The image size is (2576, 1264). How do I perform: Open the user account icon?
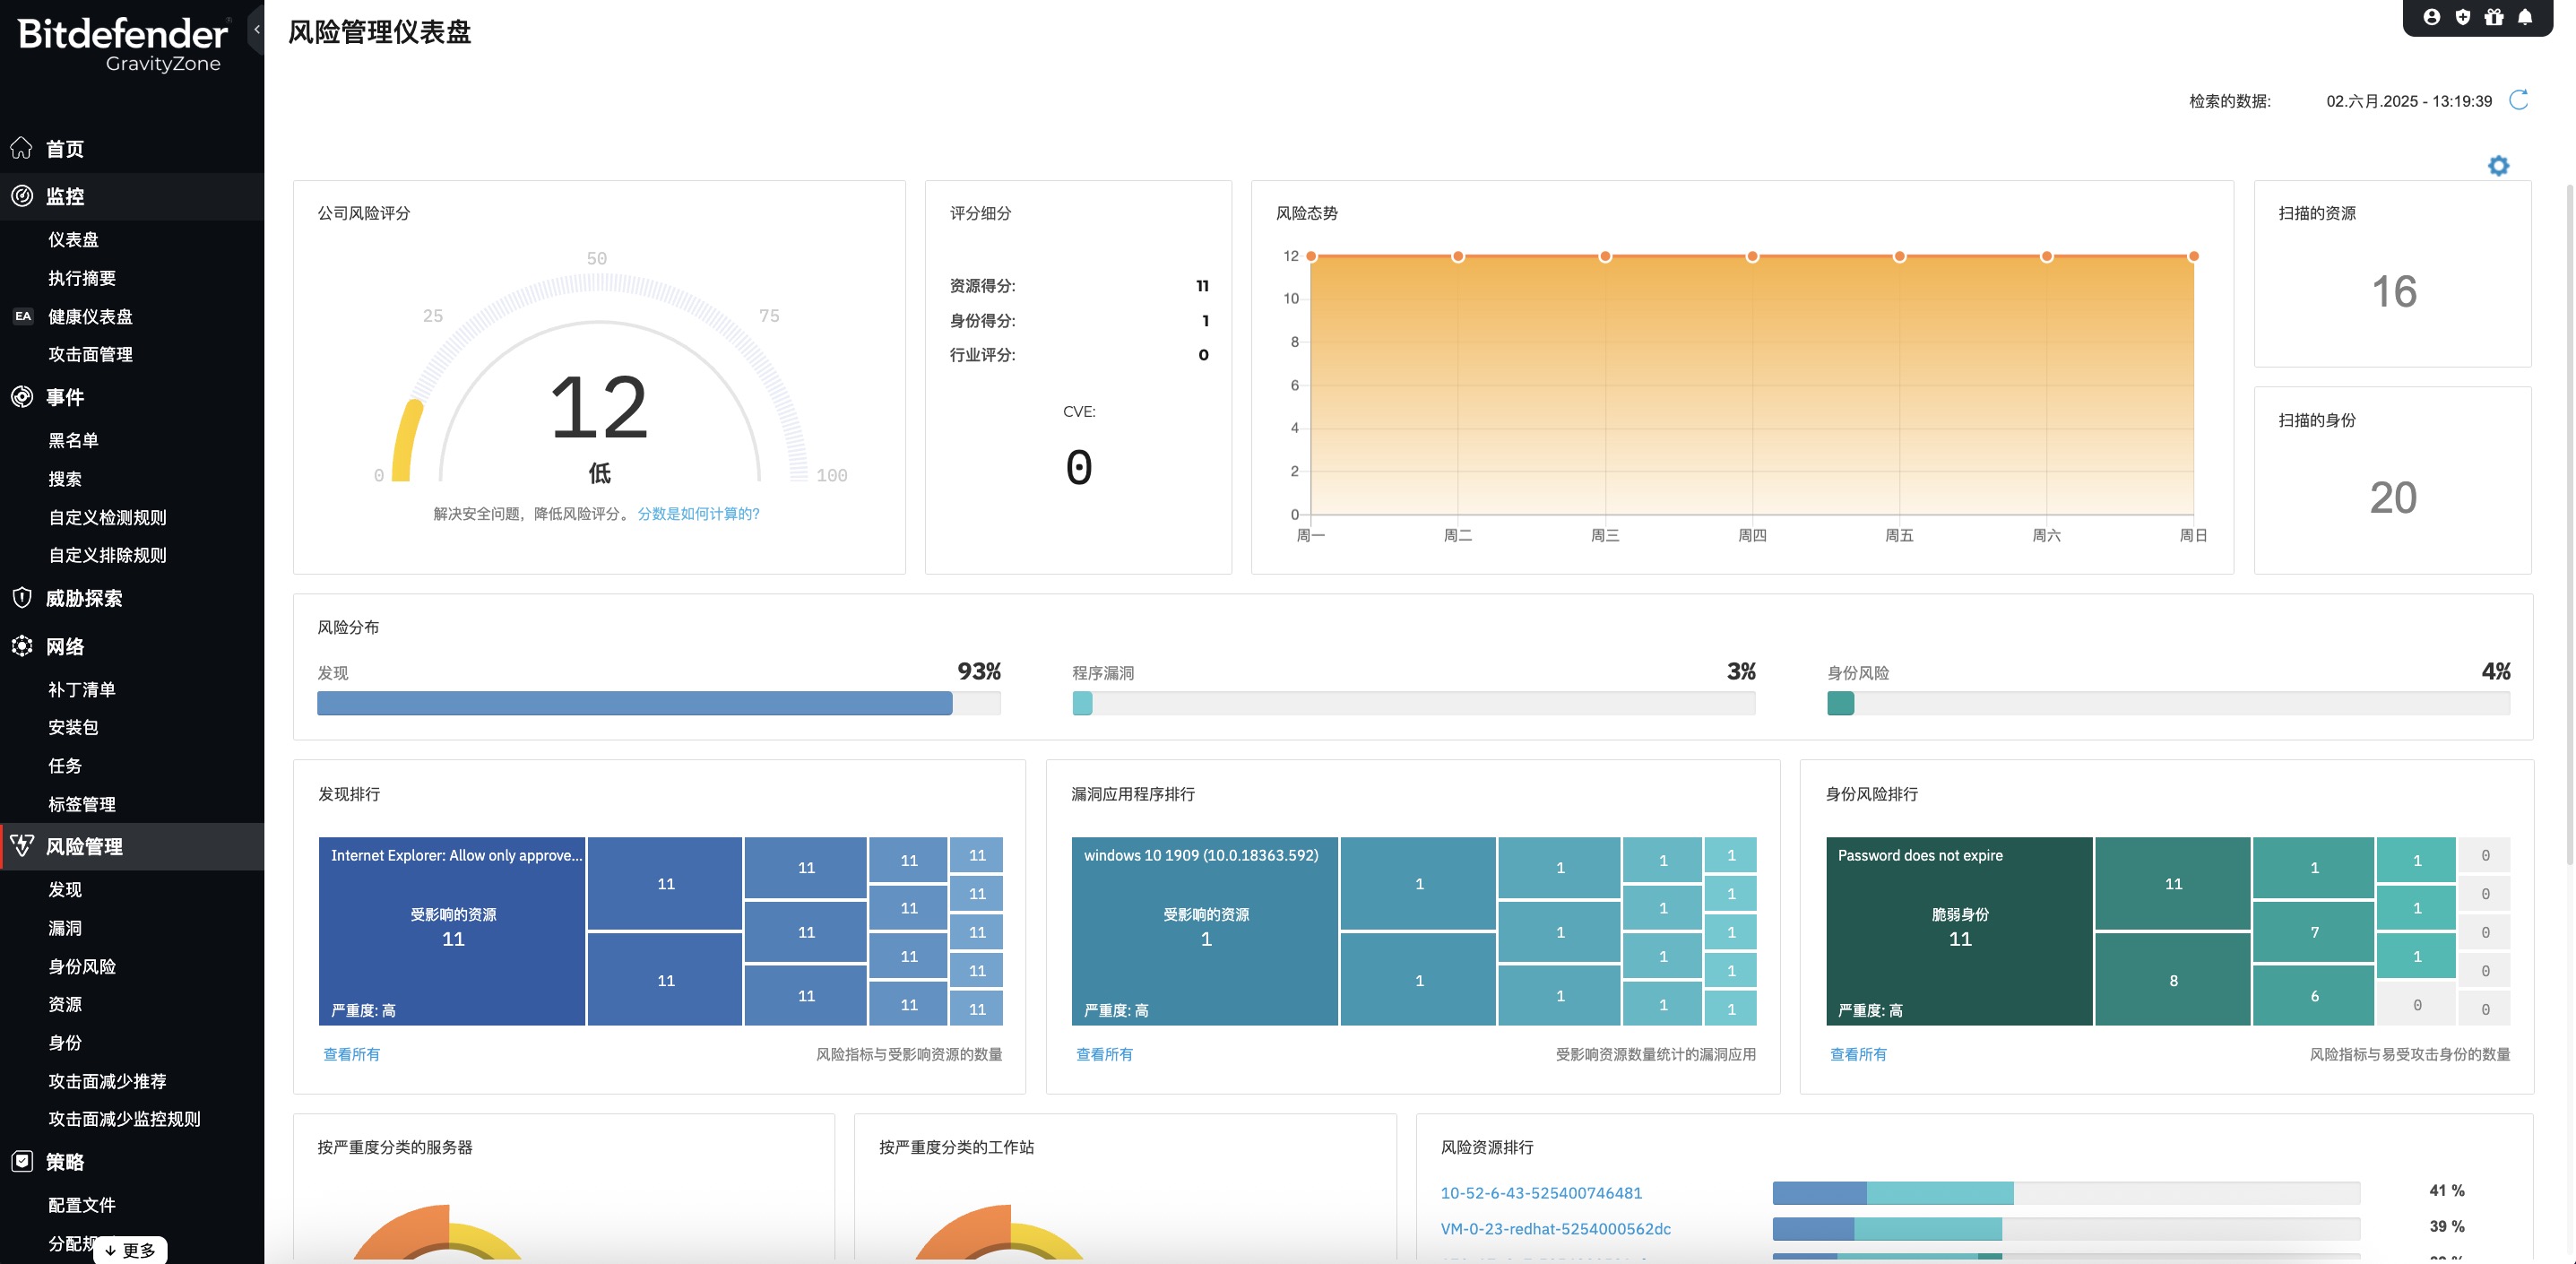tap(2431, 17)
